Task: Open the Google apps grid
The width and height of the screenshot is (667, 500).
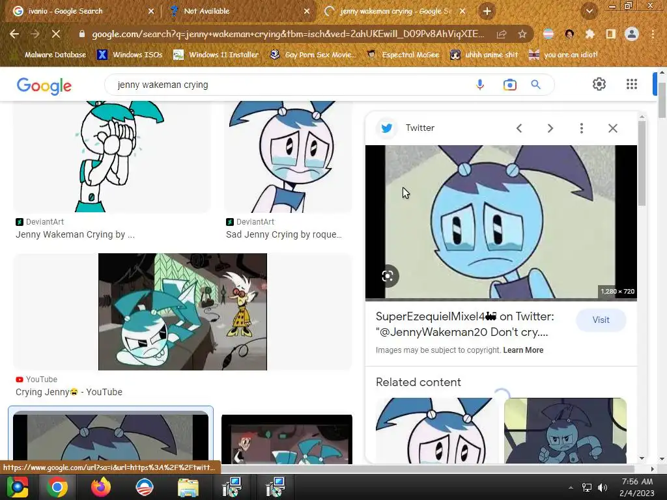Action: tap(632, 84)
